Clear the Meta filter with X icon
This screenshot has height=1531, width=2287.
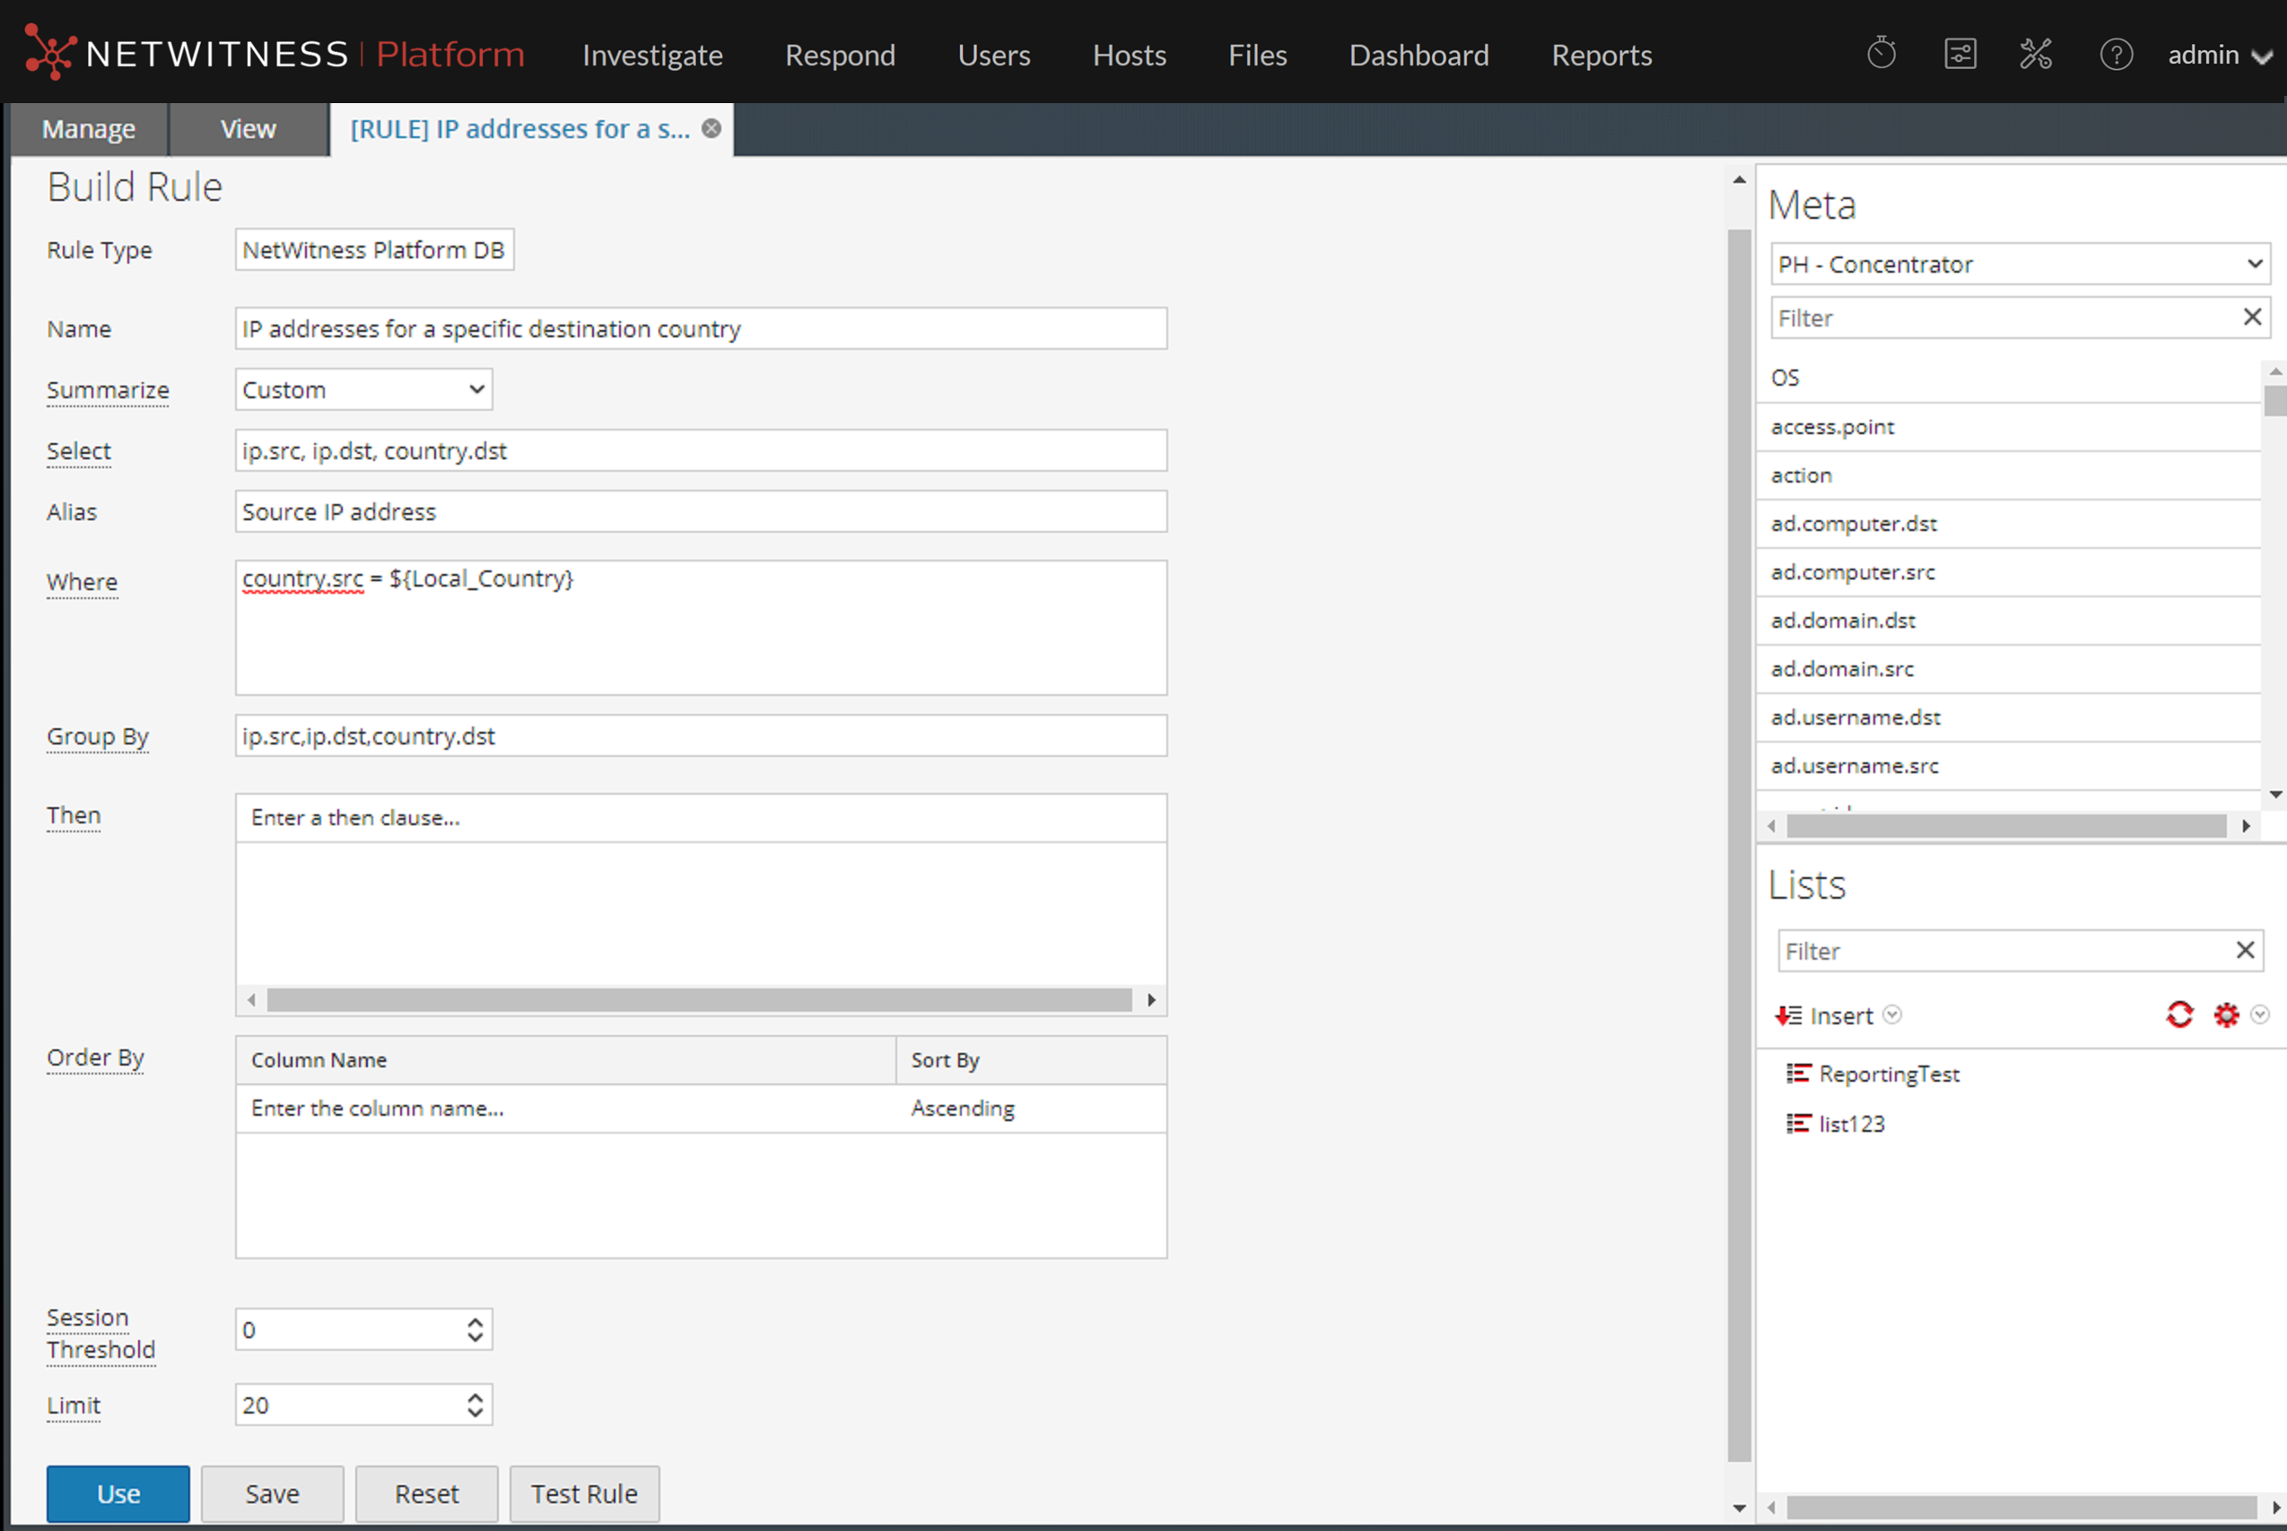coord(2252,318)
